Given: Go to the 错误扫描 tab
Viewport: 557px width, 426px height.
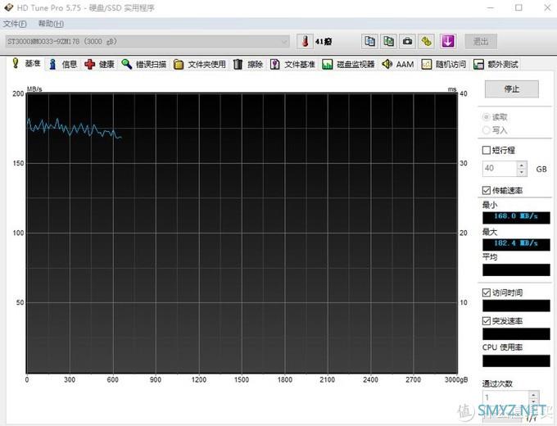Looking at the screenshot, I should coord(144,64).
